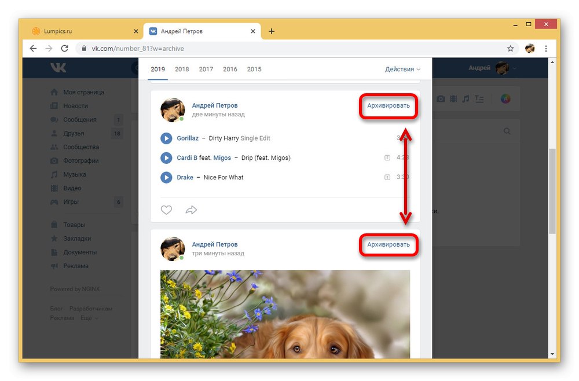
Task: Archive the audio post via Архивировать
Action: [x=389, y=105]
